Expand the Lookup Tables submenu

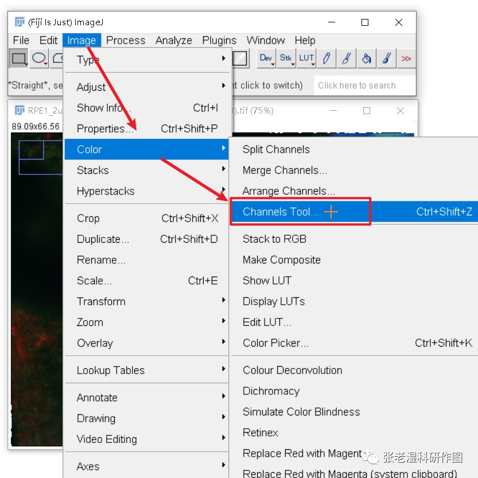click(147, 370)
